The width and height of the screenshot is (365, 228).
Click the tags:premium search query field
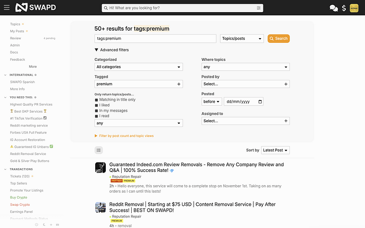pos(156,39)
